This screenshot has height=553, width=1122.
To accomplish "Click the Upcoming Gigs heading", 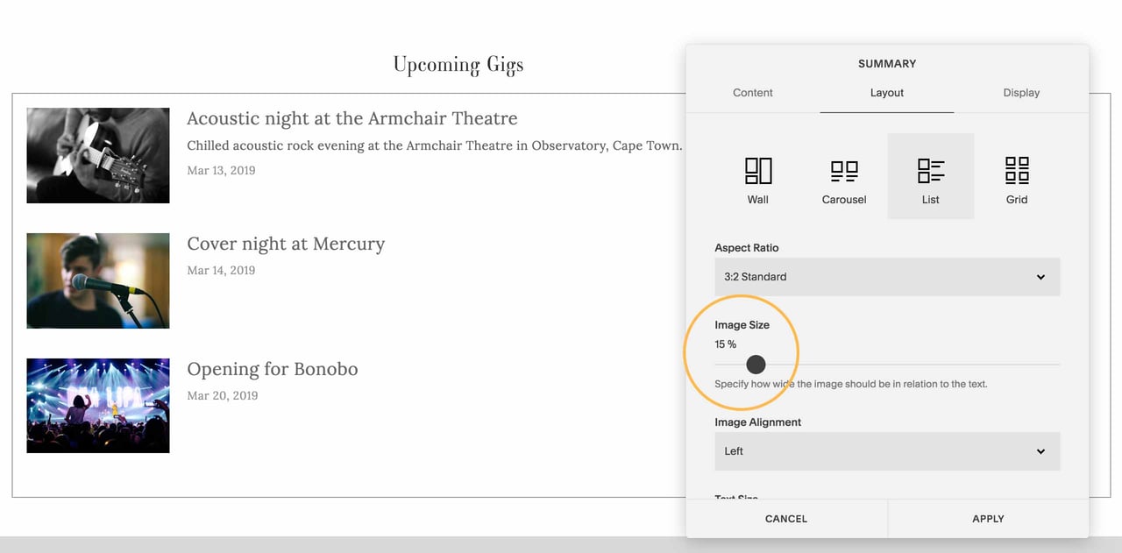I will [458, 64].
